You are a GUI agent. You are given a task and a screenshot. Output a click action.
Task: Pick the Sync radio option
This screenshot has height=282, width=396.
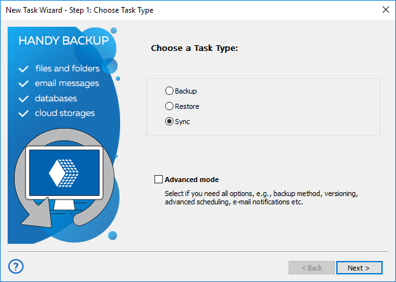click(x=169, y=122)
